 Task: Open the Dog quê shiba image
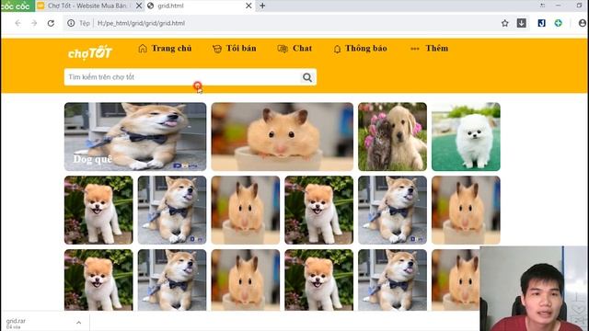click(x=135, y=137)
